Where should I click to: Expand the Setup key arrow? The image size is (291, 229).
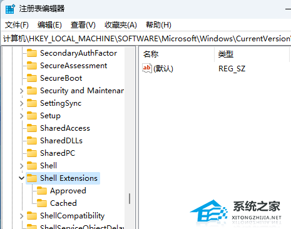coord(21,116)
